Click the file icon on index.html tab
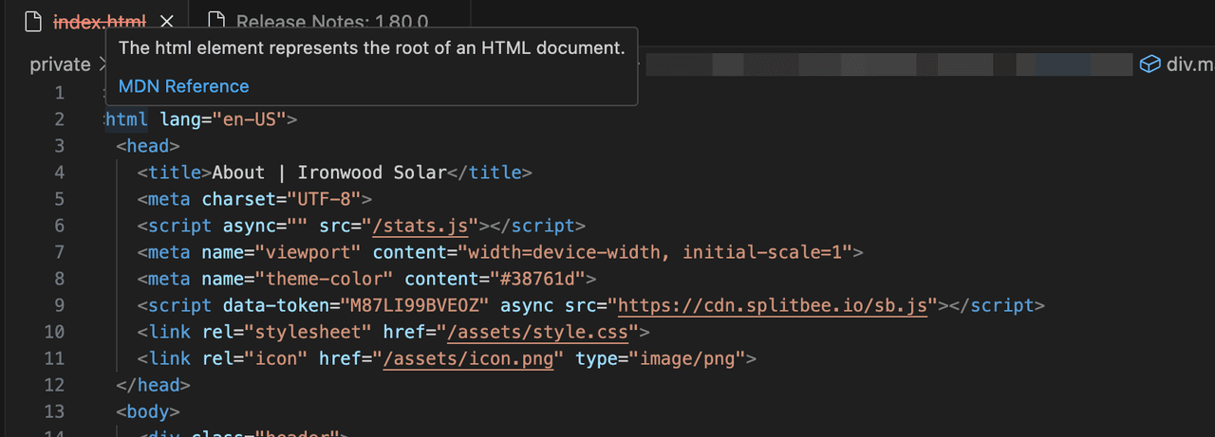The image size is (1215, 437). 33,21
